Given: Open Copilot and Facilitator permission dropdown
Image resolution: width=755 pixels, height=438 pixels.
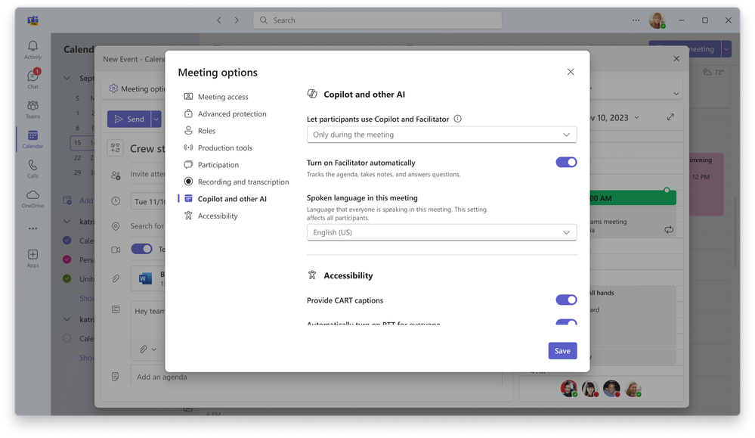Looking at the screenshot, I should coord(441,135).
